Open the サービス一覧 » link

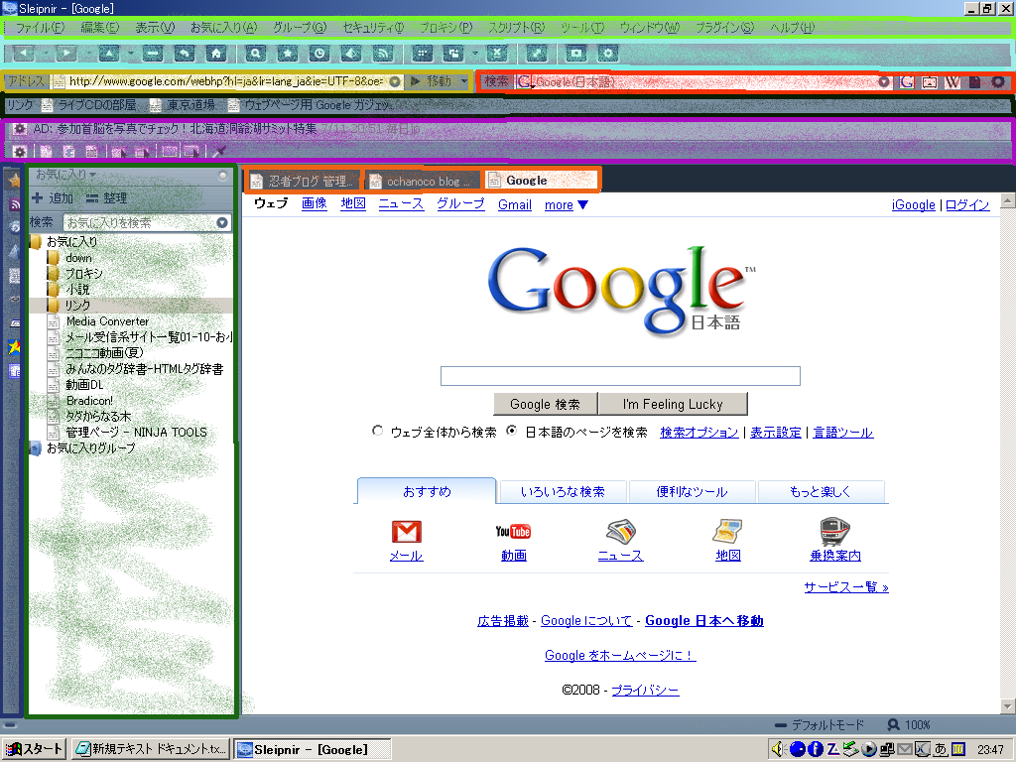pos(846,587)
